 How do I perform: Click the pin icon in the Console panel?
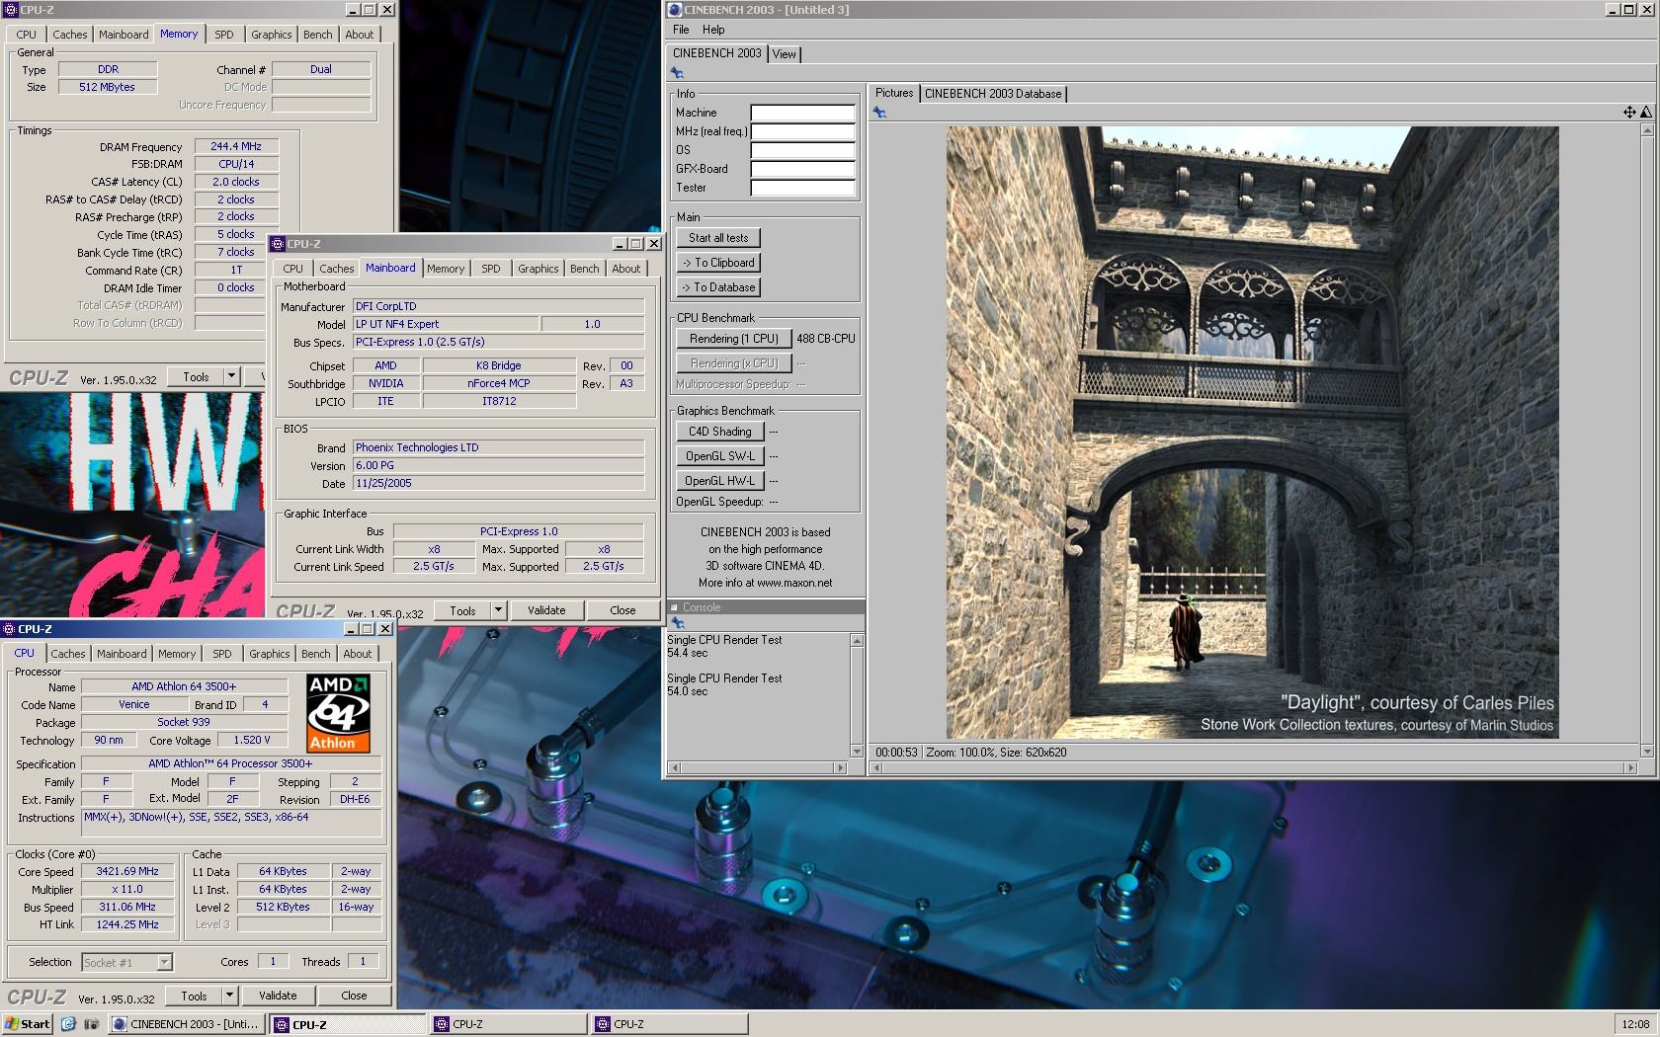678,623
